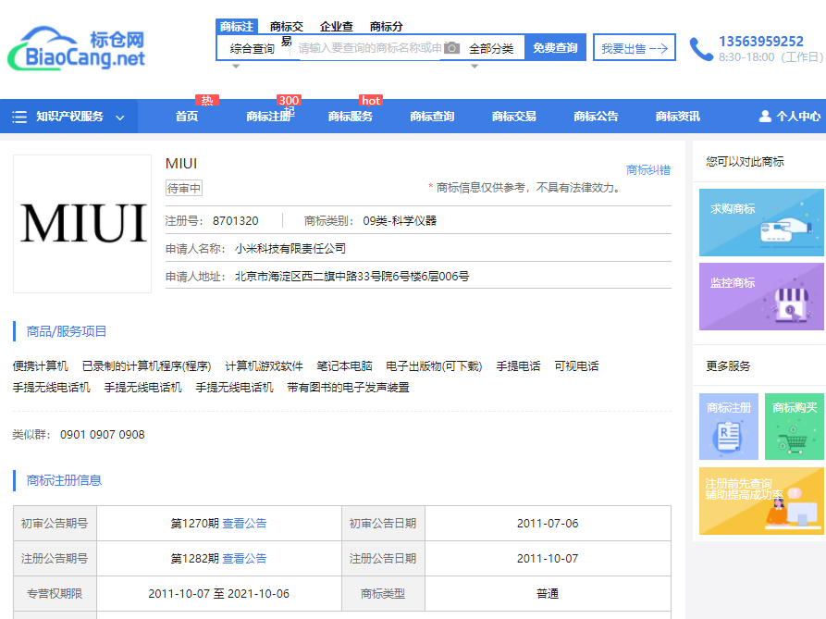The height and width of the screenshot is (619, 826).
Task: Click the 可视电话 goods item
Action: (x=576, y=366)
